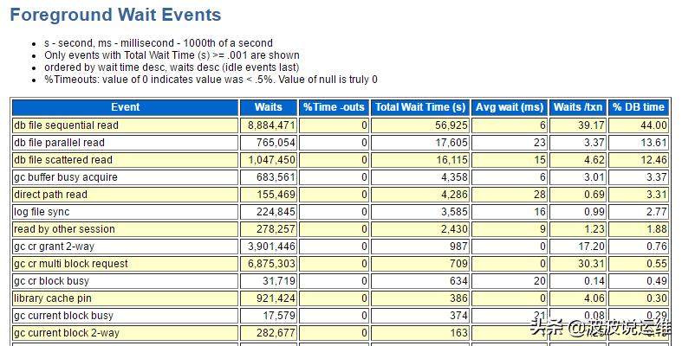682x346 pixels.
Task: Click waits value 17,579
Action: [279, 316]
